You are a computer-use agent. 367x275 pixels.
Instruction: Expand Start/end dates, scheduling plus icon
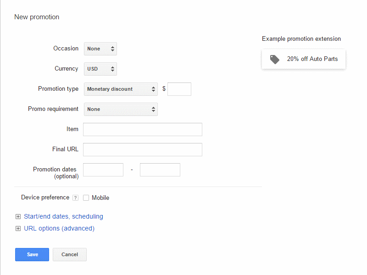point(18,216)
